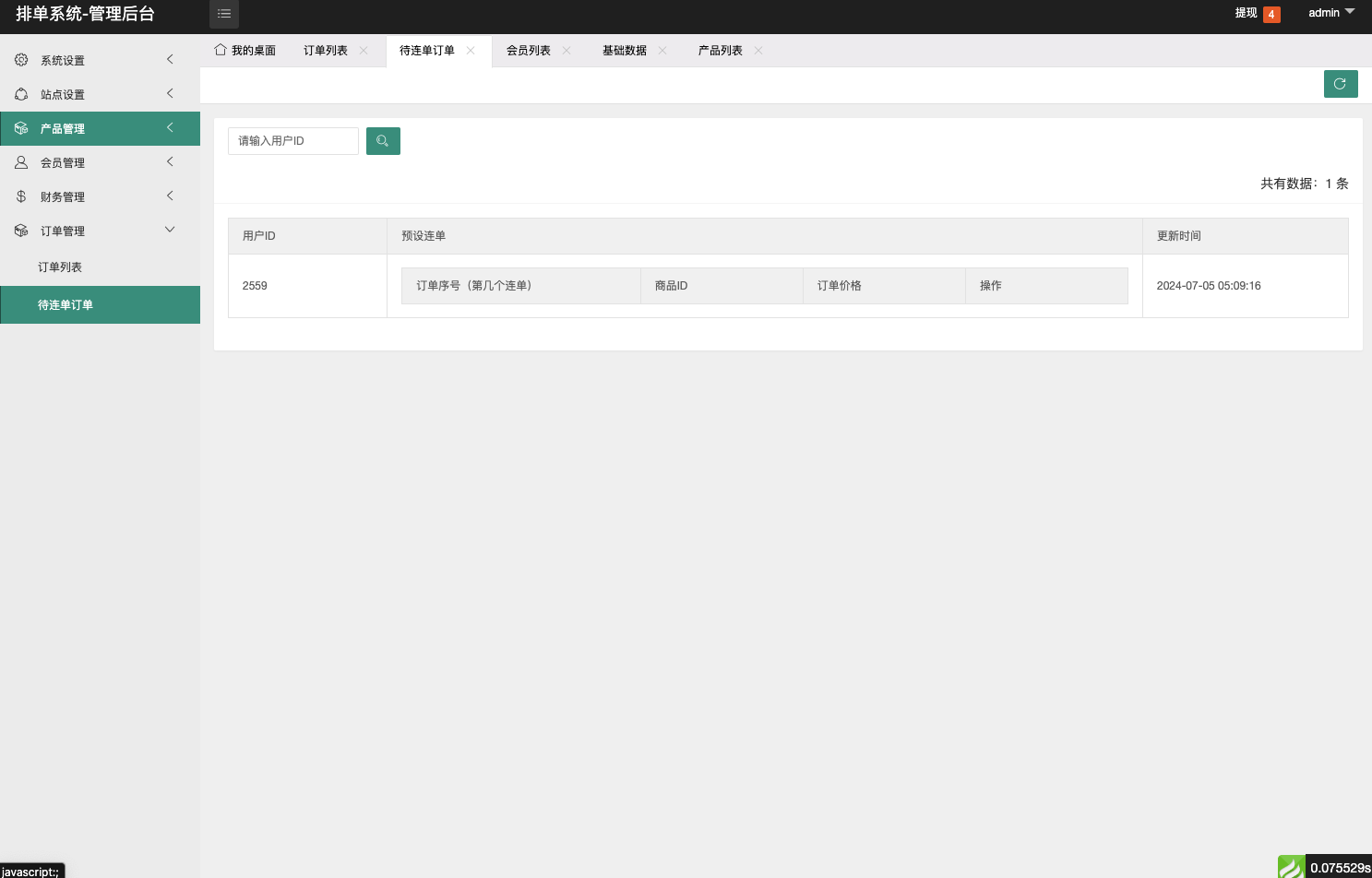The image size is (1372, 878).
Task: Switch to the 基础数据 tab
Action: pos(625,51)
